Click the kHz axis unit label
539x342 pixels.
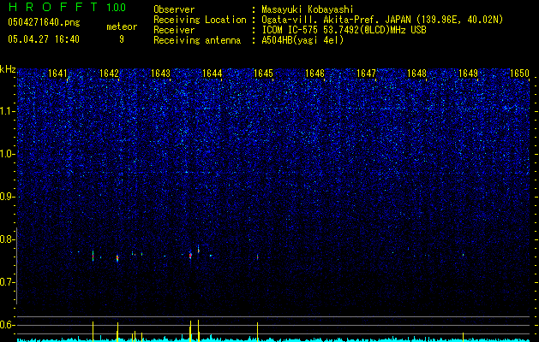coord(8,69)
